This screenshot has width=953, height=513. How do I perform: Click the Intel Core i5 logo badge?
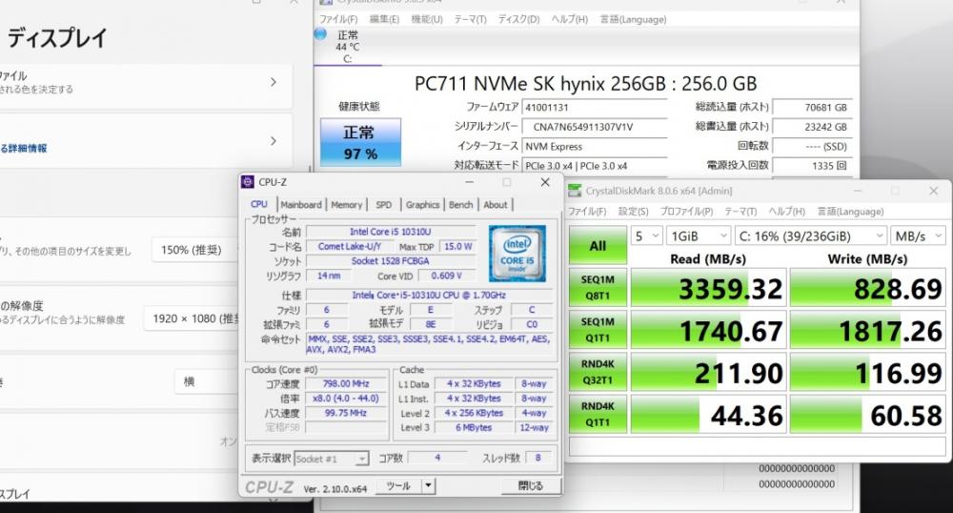click(x=517, y=254)
